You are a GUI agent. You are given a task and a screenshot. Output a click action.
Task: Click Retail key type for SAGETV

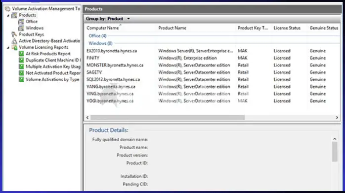coord(243,72)
